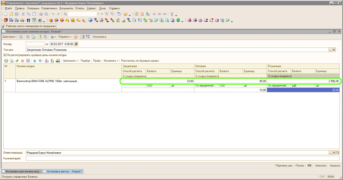Edit the current row with the pencil icon

tap(17, 61)
